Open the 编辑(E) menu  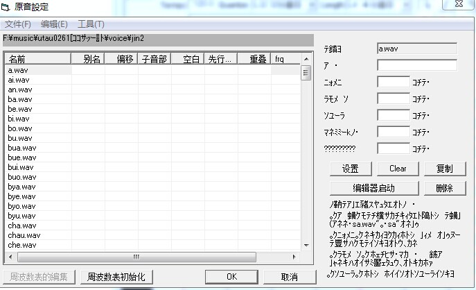click(x=54, y=24)
